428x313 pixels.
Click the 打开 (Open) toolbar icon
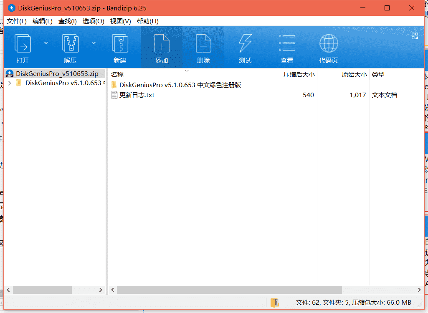coord(23,43)
